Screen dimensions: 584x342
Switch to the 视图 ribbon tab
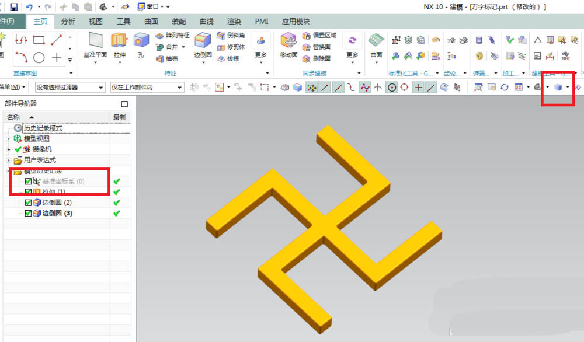(x=95, y=22)
